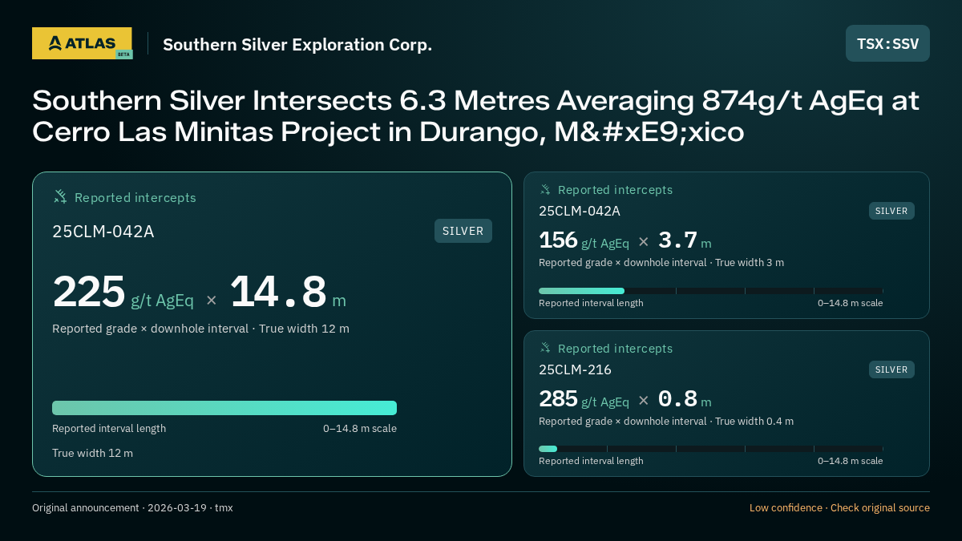The width and height of the screenshot is (962, 541).
Task: Click the Atlas logo badge
Action: coord(82,43)
